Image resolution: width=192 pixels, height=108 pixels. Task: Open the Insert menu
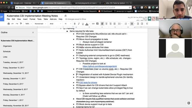[x=25, y=19]
